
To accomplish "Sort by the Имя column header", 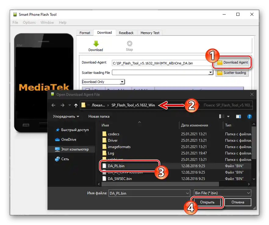I will (105, 125).
